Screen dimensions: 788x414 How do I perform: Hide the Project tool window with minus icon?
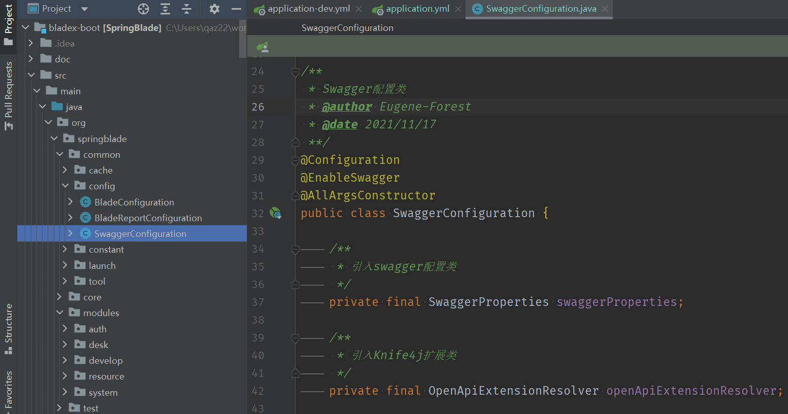[x=236, y=9]
